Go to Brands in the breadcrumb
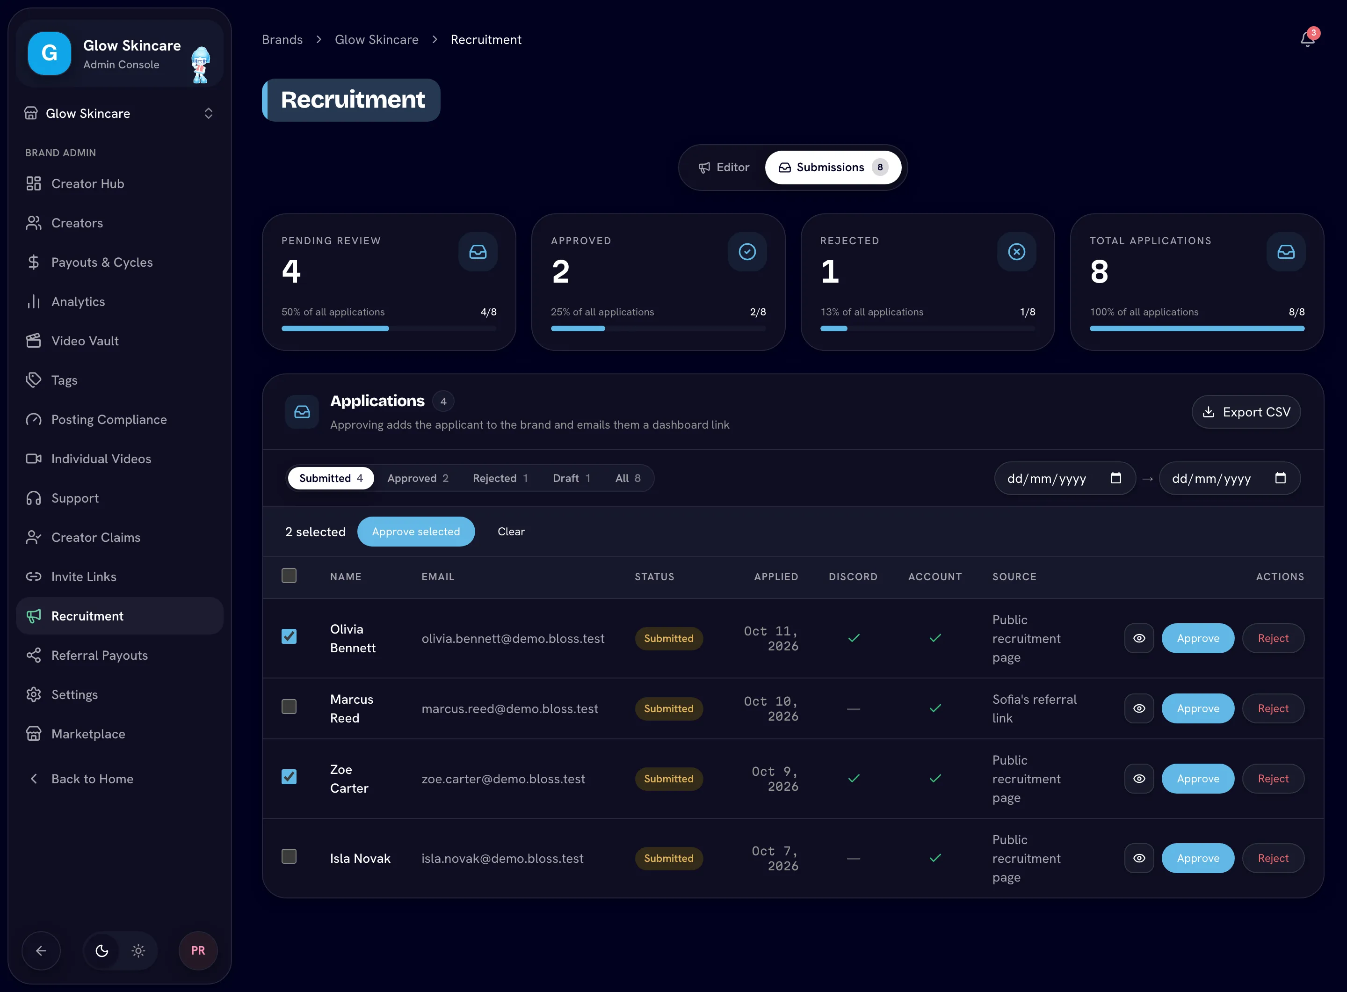The width and height of the screenshot is (1347, 992). tap(282, 40)
